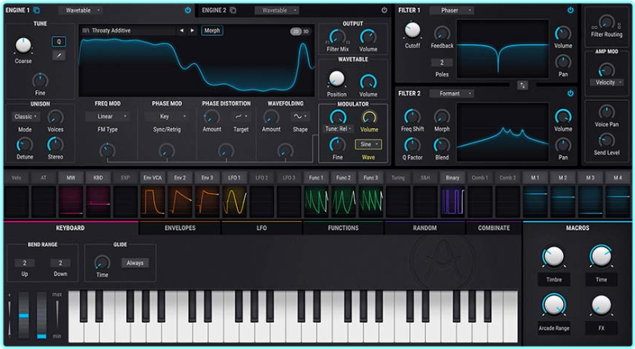Open Amp Mod Velocity dropdown
The width and height of the screenshot is (635, 349).
[606, 82]
